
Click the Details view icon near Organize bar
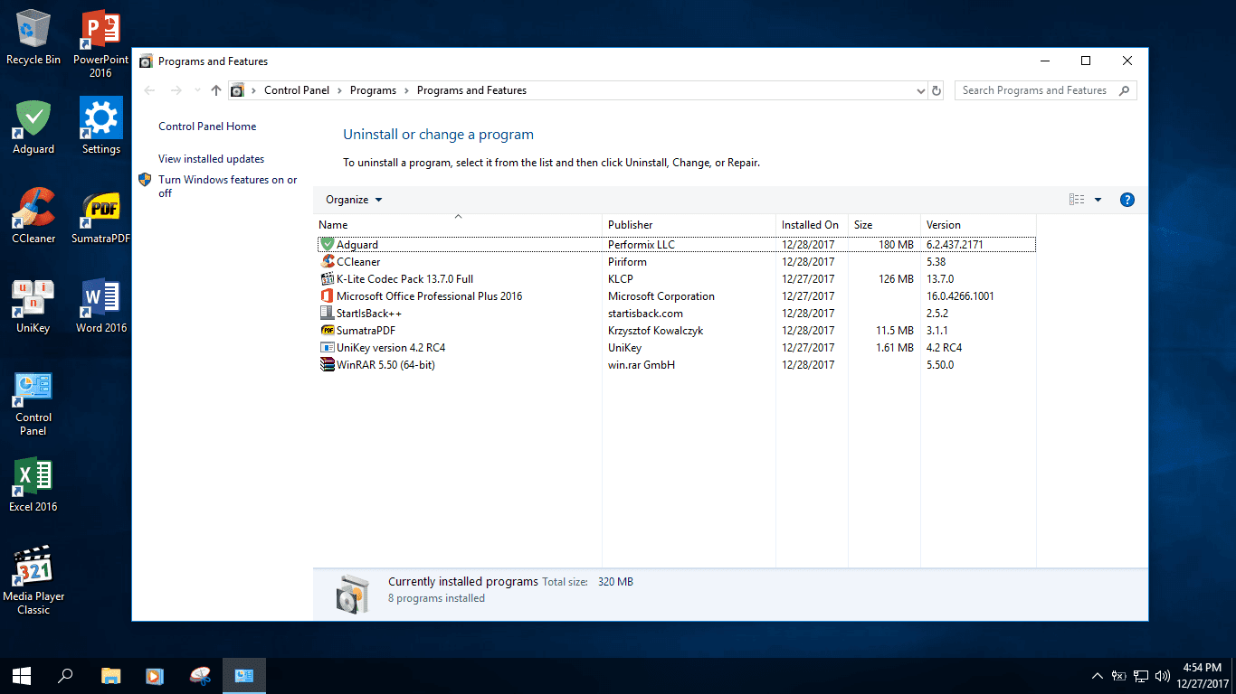[1075, 199]
